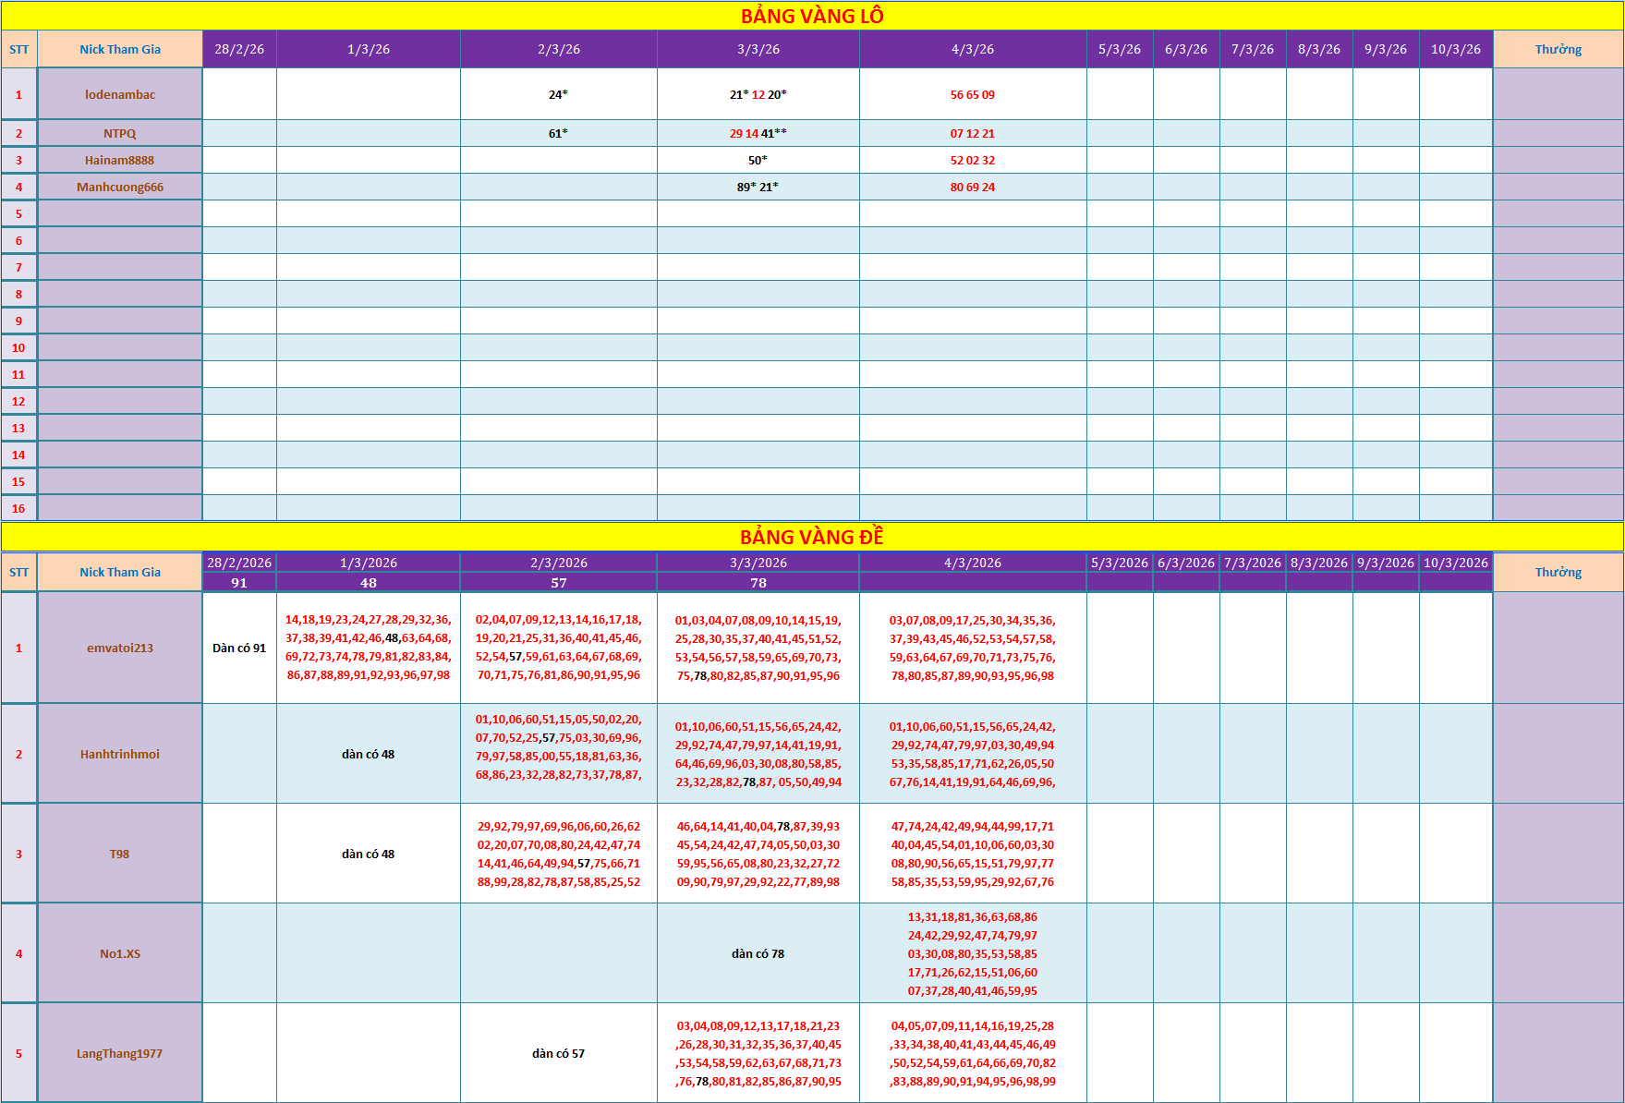Select the NTPQ nickname cell
1625x1103 pixels.
[120, 133]
